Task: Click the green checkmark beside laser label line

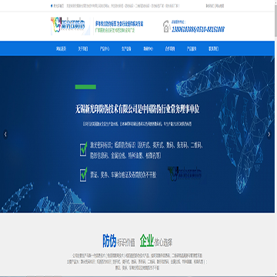Action: [x=84, y=149]
